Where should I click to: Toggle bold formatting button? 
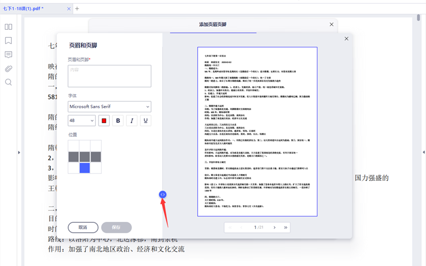tap(118, 121)
